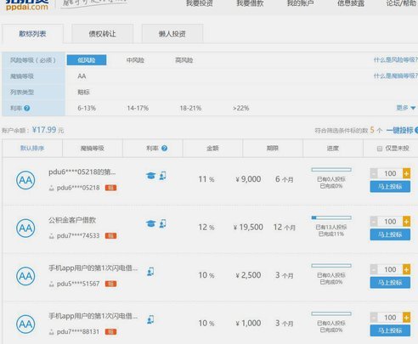Click phone verification icon on 公积金客户借款 row

coord(162,224)
